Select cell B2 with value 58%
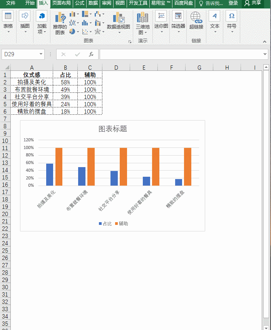 (65, 82)
